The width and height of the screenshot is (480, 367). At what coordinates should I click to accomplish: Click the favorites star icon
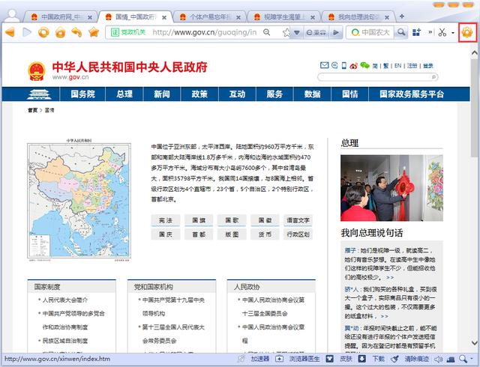tap(93, 32)
